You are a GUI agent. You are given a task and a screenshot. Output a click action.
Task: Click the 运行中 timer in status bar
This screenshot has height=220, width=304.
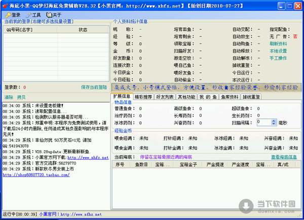(x=20, y=214)
